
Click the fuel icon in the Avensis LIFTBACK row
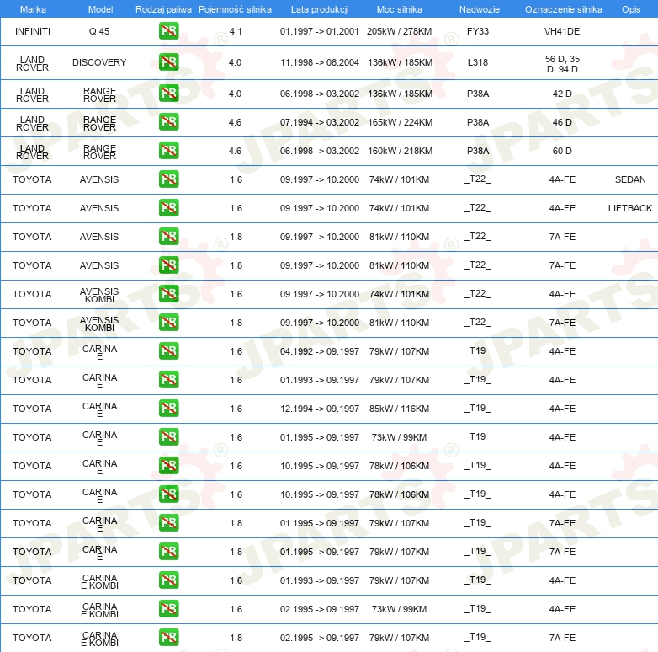coord(168,207)
